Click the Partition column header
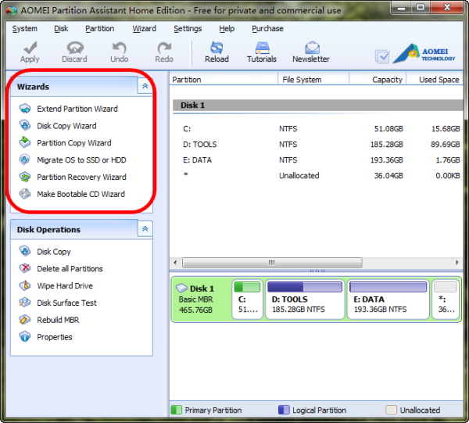This screenshot has height=423, width=469. coord(224,80)
